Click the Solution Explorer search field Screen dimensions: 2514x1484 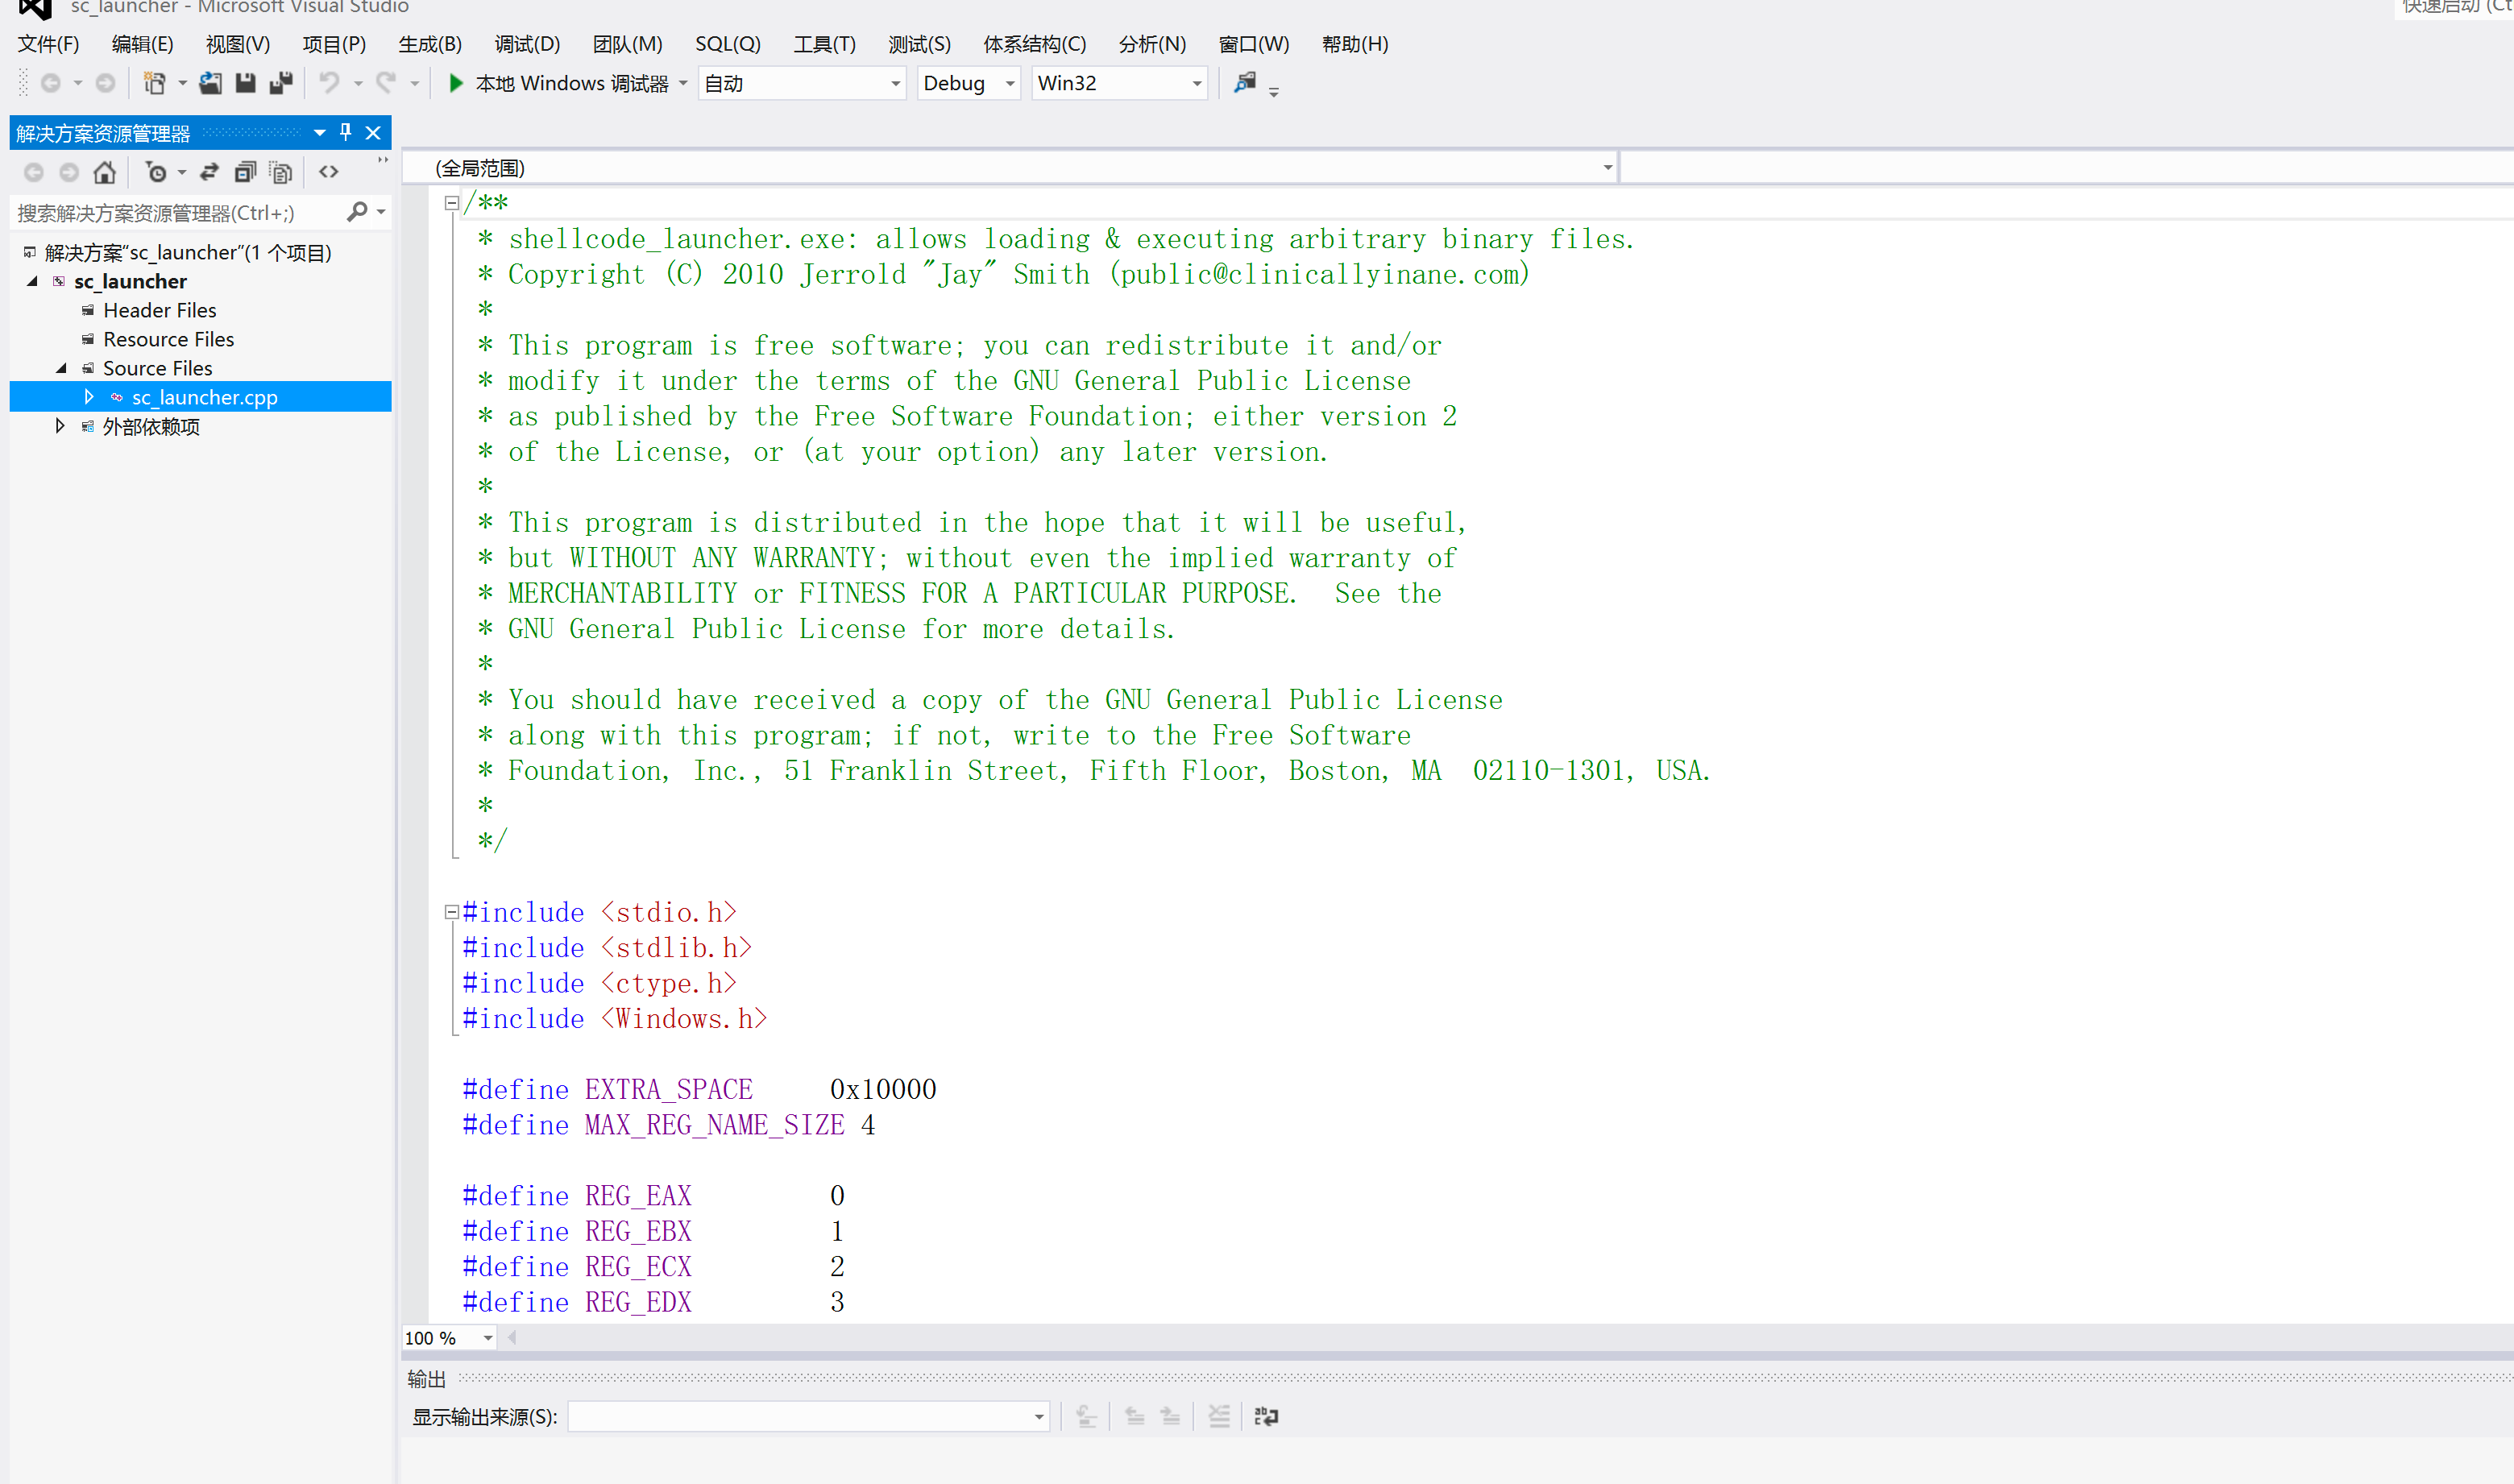tap(178, 212)
